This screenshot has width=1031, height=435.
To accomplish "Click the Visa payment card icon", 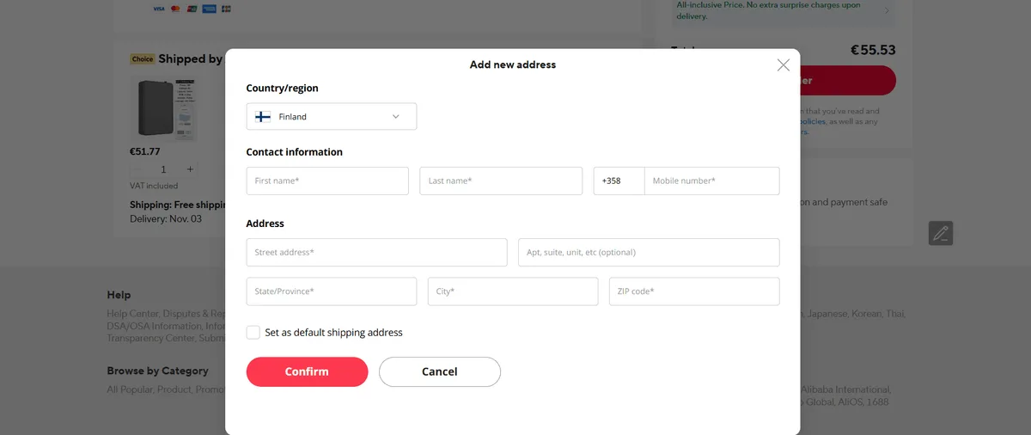I will (x=159, y=9).
